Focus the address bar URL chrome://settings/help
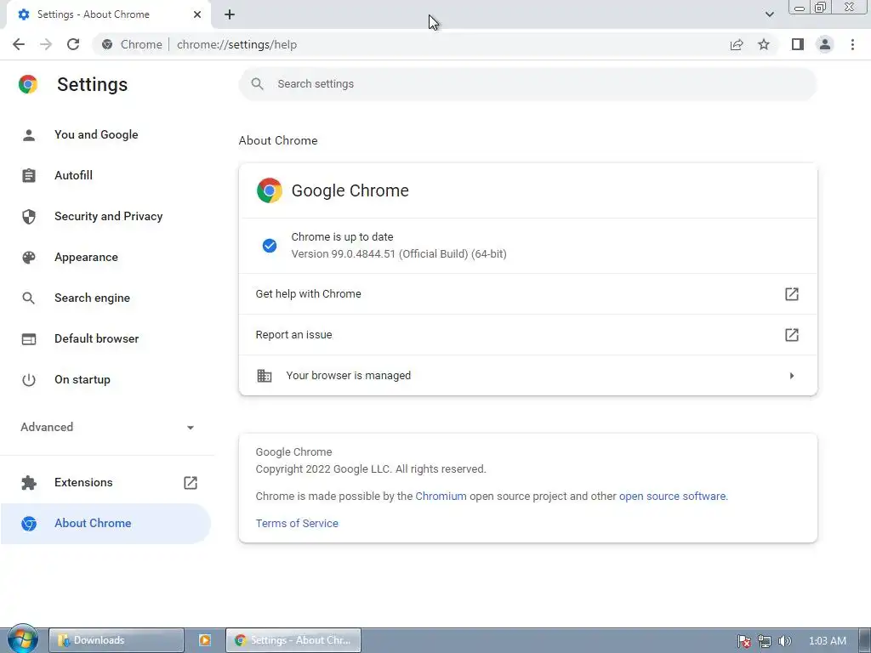Image resolution: width=871 pixels, height=653 pixels. click(x=236, y=44)
